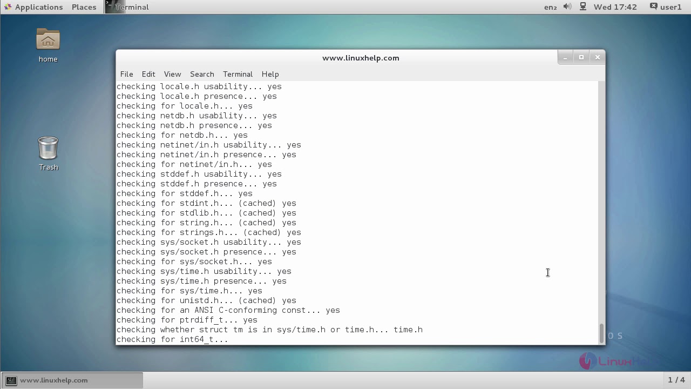Click the line 'checking for strings.h... (cached) yes'
The width and height of the screenshot is (691, 389).
click(x=209, y=232)
